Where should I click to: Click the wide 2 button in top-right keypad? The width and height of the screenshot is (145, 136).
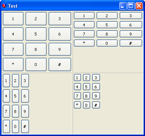point(107,16)
